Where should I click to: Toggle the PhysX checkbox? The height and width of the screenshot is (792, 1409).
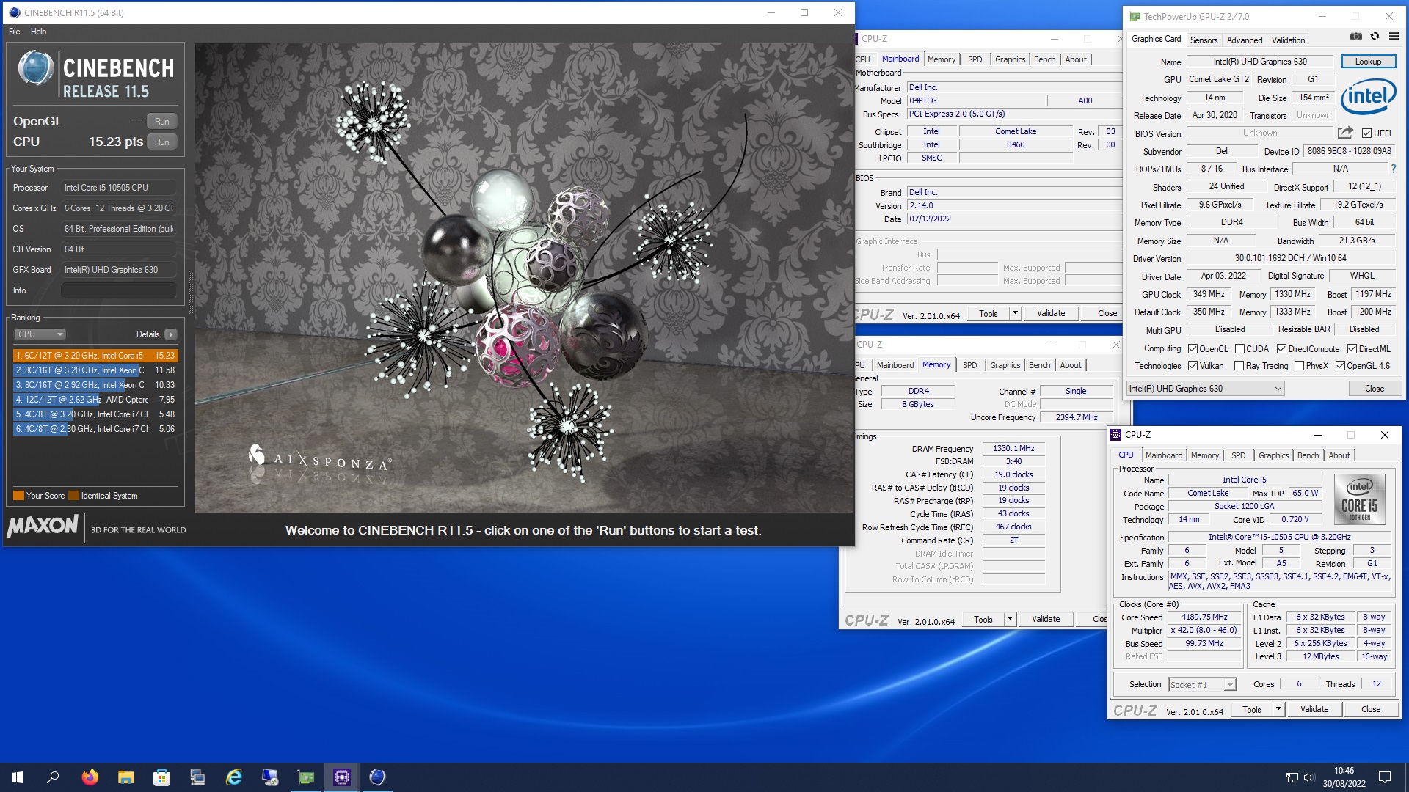pyautogui.click(x=1300, y=366)
